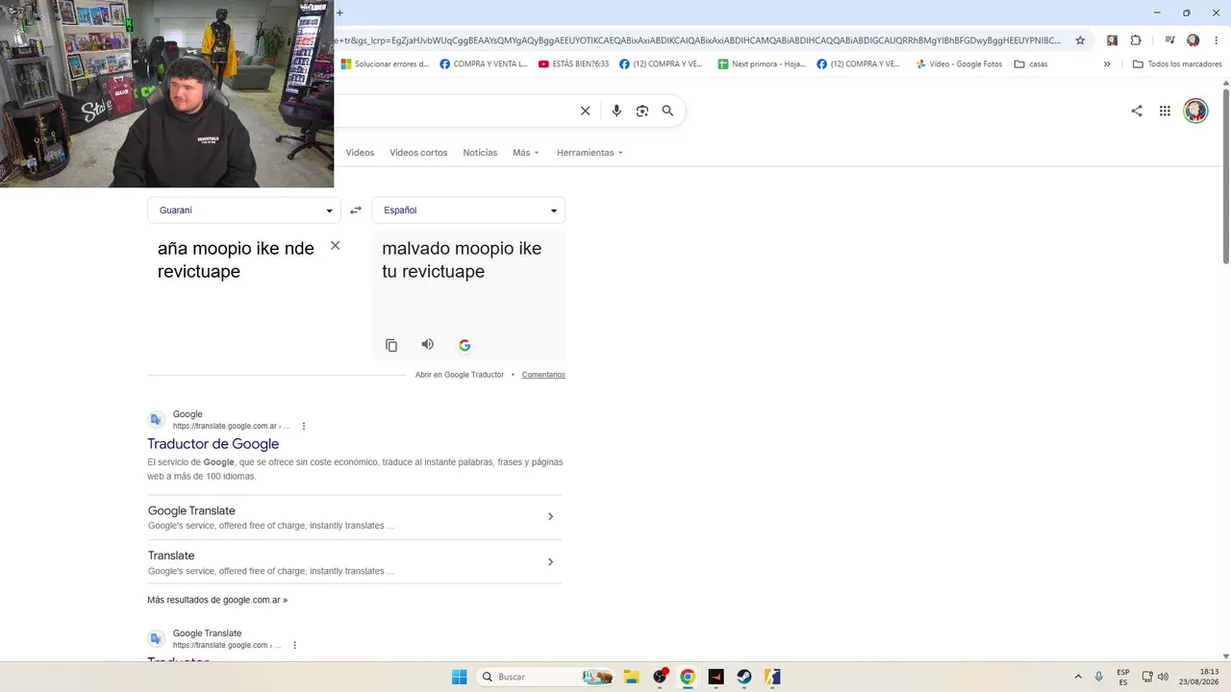
Task: Open the ESP ES keyboard language switcher
Action: (x=1123, y=677)
